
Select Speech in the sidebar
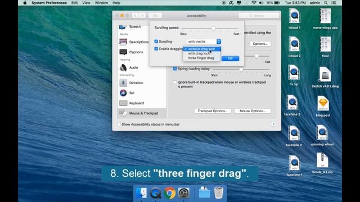(135, 27)
